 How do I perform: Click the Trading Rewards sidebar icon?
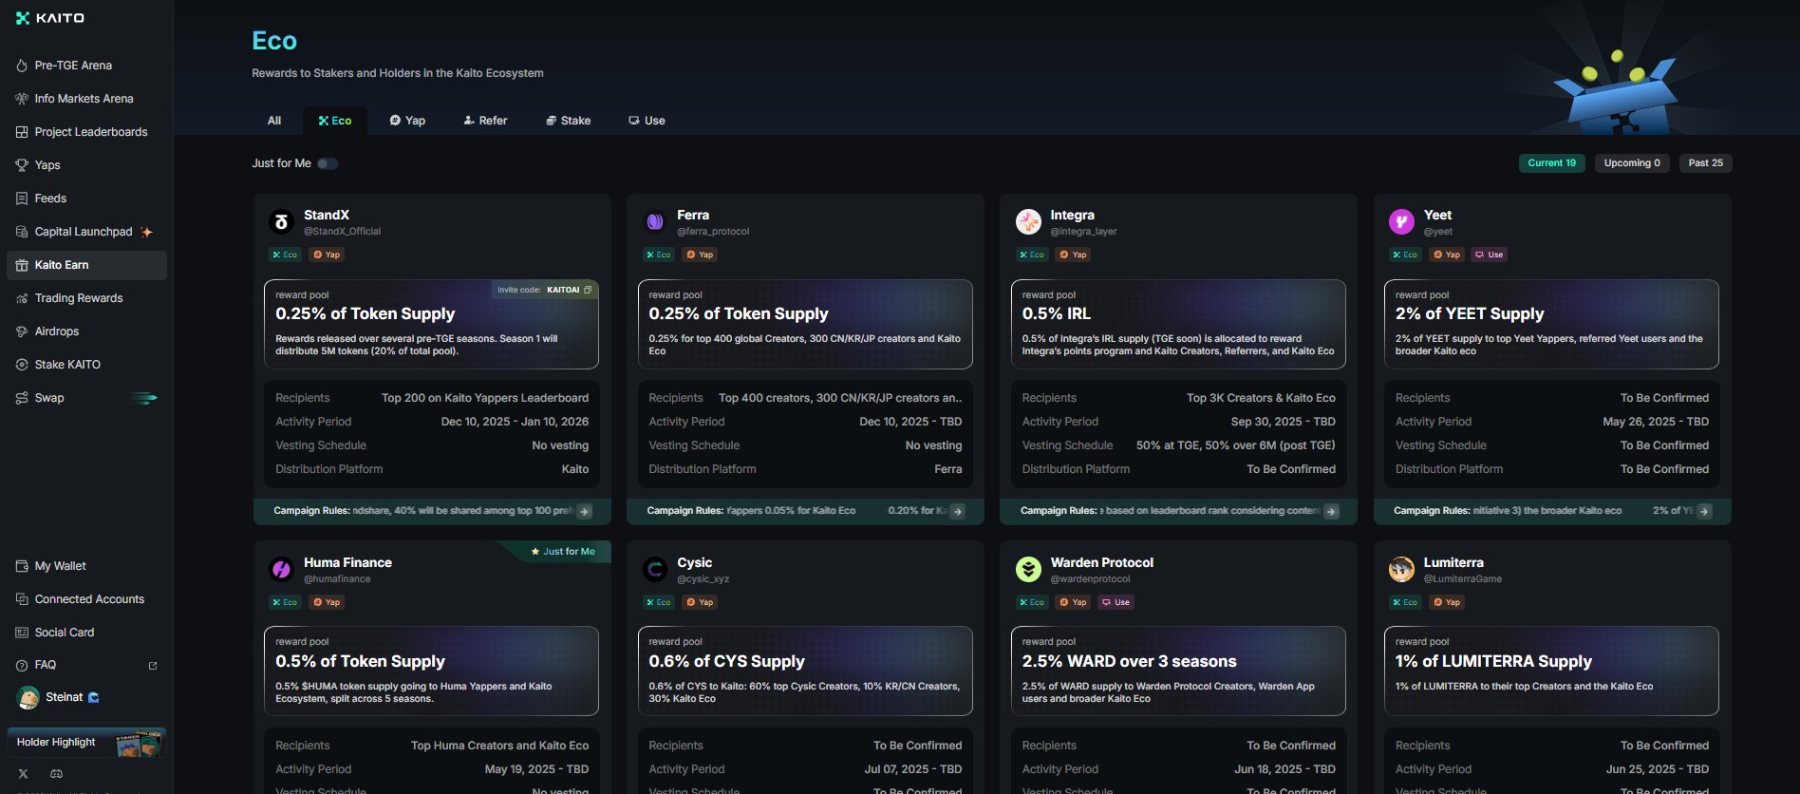click(x=22, y=298)
